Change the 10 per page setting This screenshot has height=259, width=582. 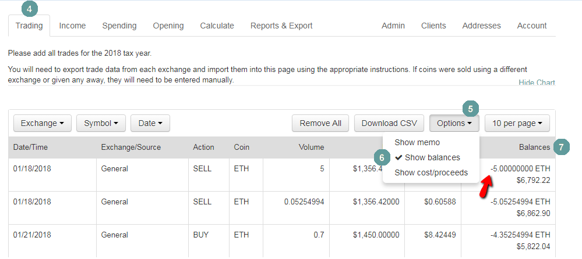tap(517, 123)
